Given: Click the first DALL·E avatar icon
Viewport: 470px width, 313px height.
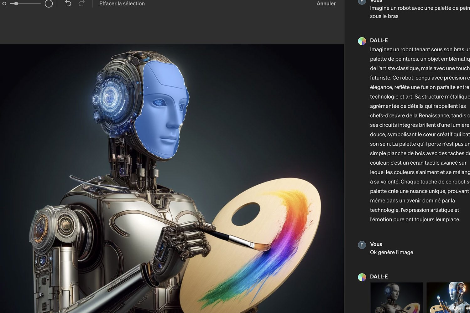Looking at the screenshot, I should (362, 41).
